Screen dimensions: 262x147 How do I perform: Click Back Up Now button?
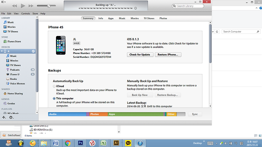pyautogui.click(x=140, y=95)
